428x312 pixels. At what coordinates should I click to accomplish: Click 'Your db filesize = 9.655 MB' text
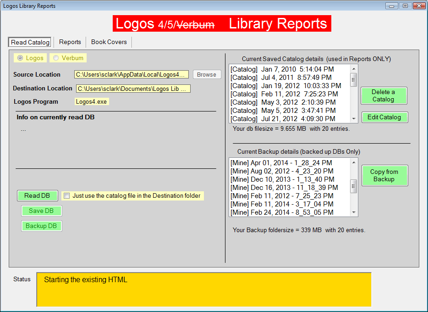pyautogui.click(x=269, y=128)
